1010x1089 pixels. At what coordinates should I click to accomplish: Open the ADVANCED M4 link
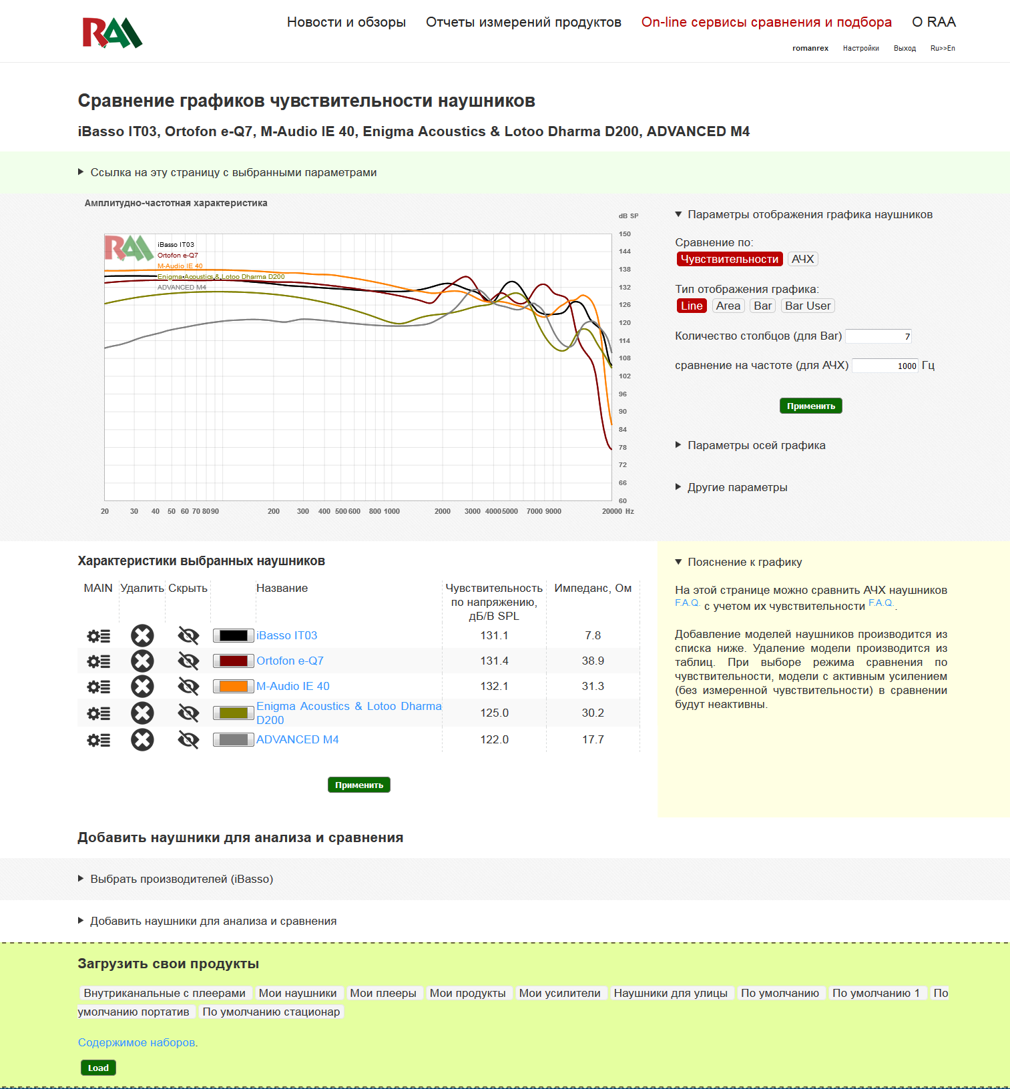(x=298, y=739)
